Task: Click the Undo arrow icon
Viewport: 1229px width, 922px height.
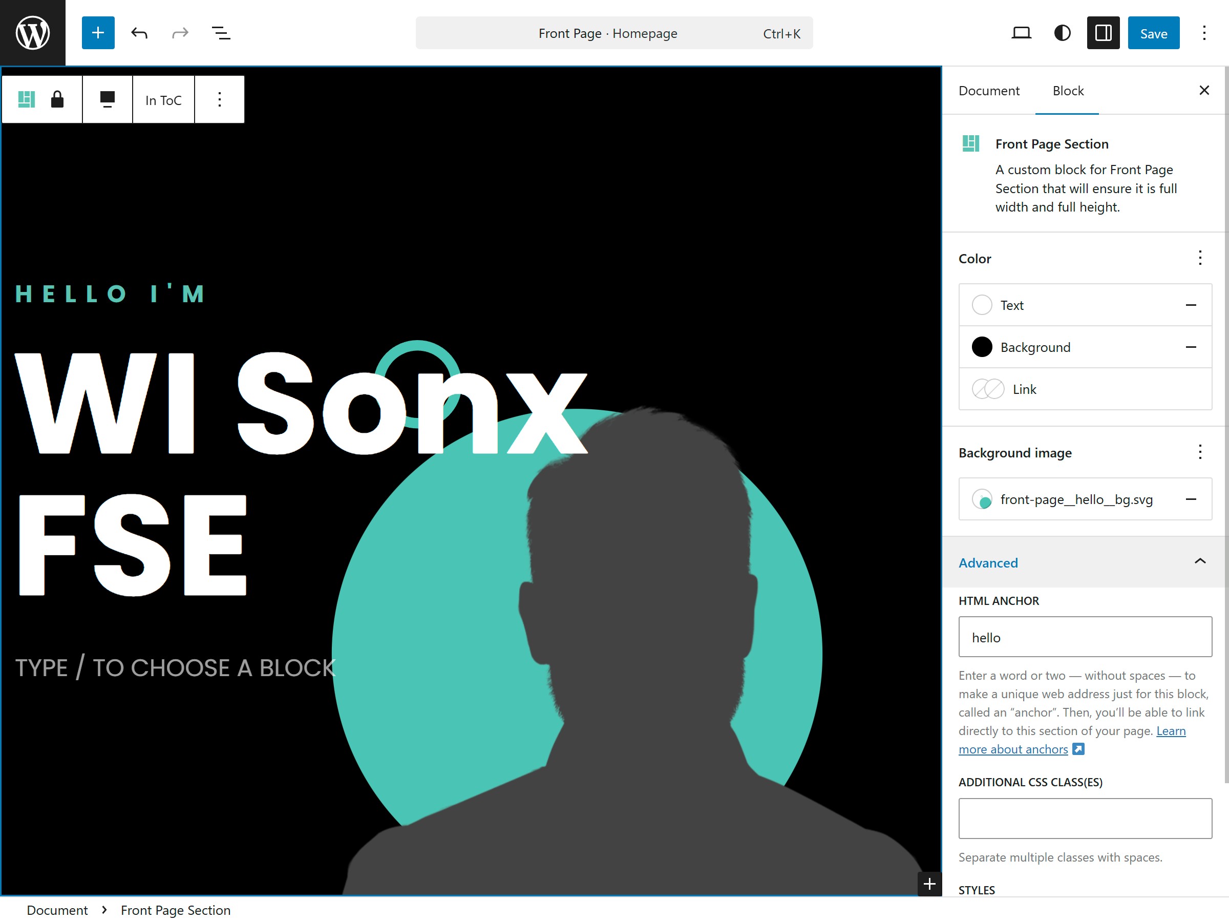Action: pyautogui.click(x=139, y=33)
